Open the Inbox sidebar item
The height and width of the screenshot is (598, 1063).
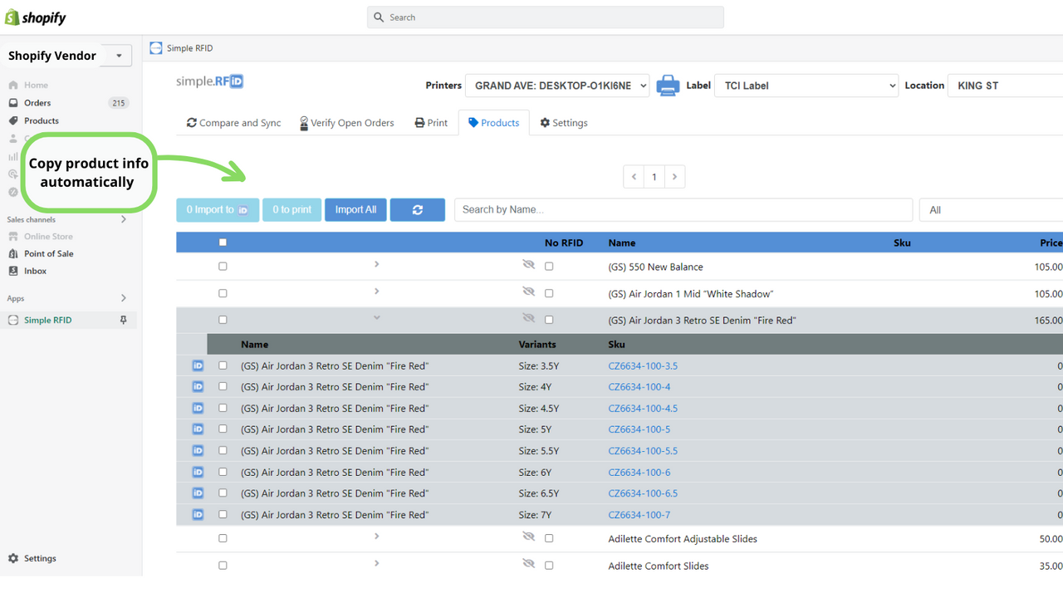pos(35,271)
